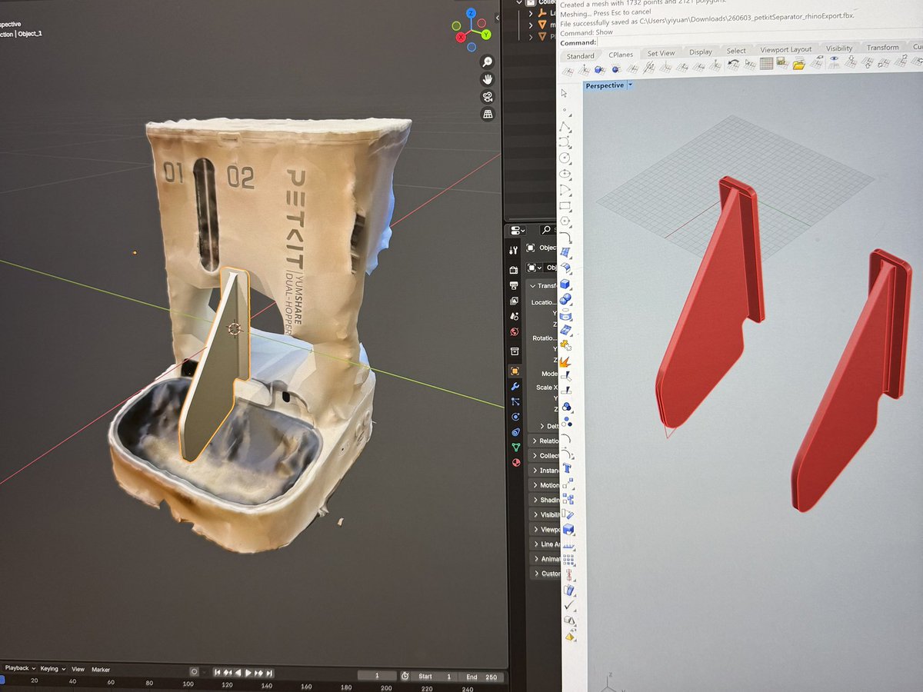Switch to Rhino Visibility toolbar tab
The width and height of the screenshot is (923, 692).
click(x=839, y=48)
